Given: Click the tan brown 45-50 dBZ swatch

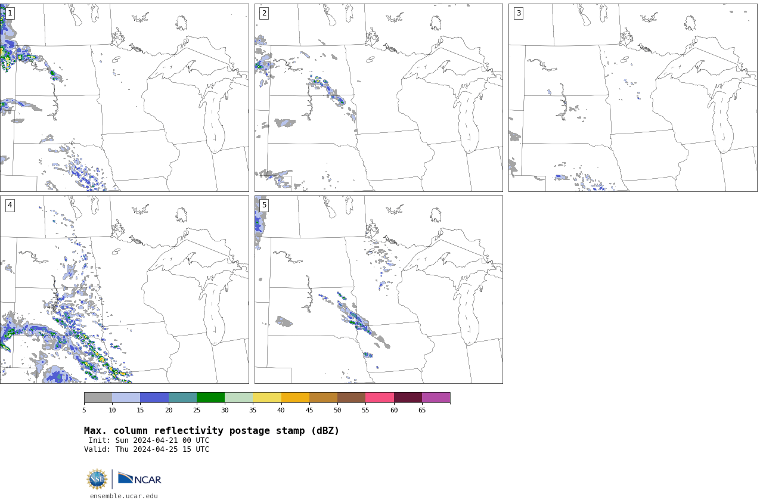Looking at the screenshot, I should tap(323, 398).
